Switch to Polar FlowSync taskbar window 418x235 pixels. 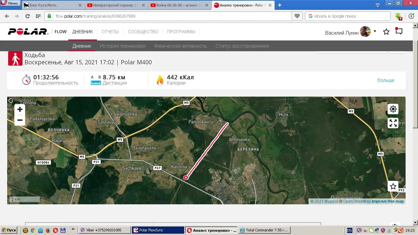158,230
